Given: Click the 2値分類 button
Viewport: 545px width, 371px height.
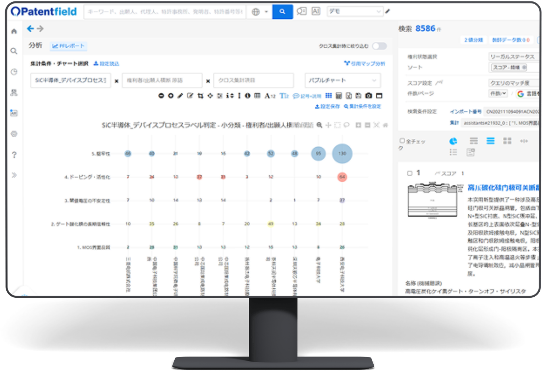Looking at the screenshot, I should (474, 40).
